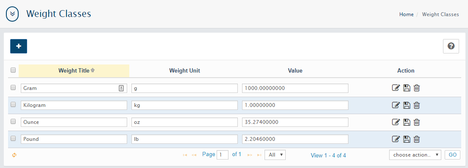Image resolution: width=468 pixels, height=168 pixels.
Task: Edit the Gram row with pencil icon
Action: 396,88
